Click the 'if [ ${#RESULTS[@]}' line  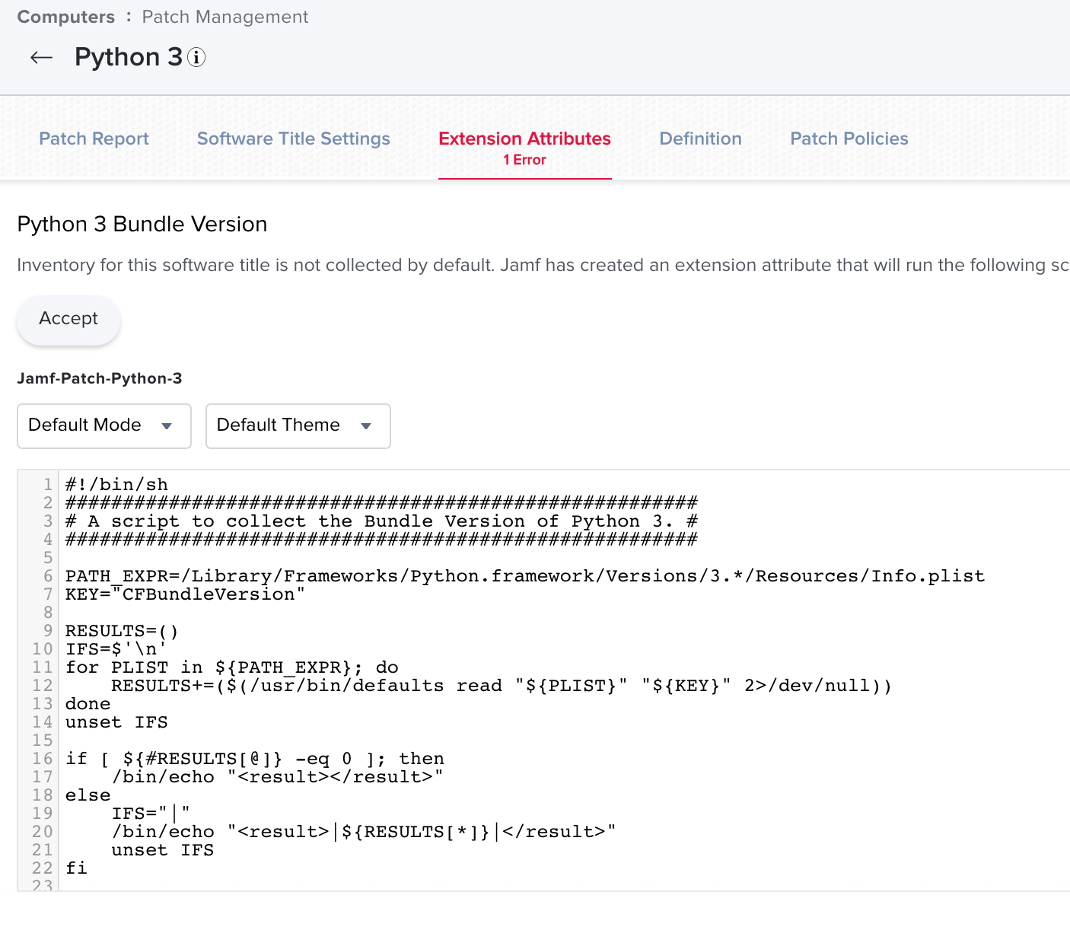(255, 759)
